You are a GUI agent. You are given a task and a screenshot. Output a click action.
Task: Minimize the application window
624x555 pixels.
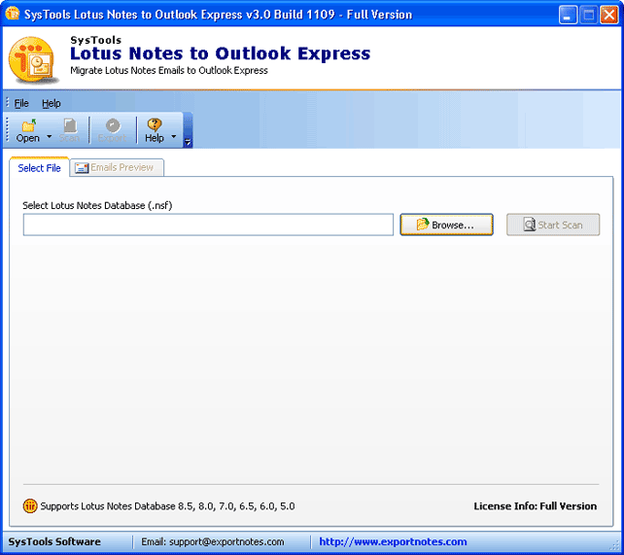click(568, 16)
